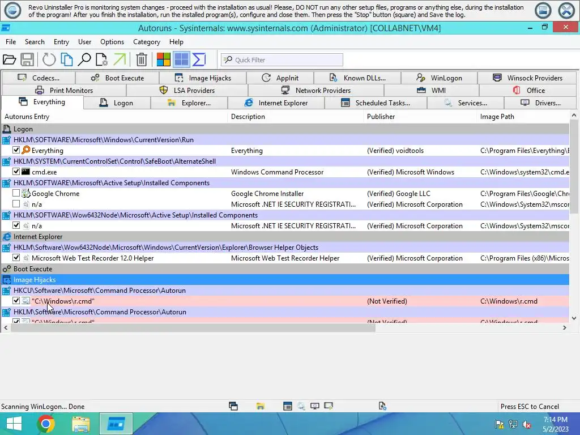580x435 pixels.
Task: Click the horizontal scrollbar left arrow
Action: pos(6,328)
